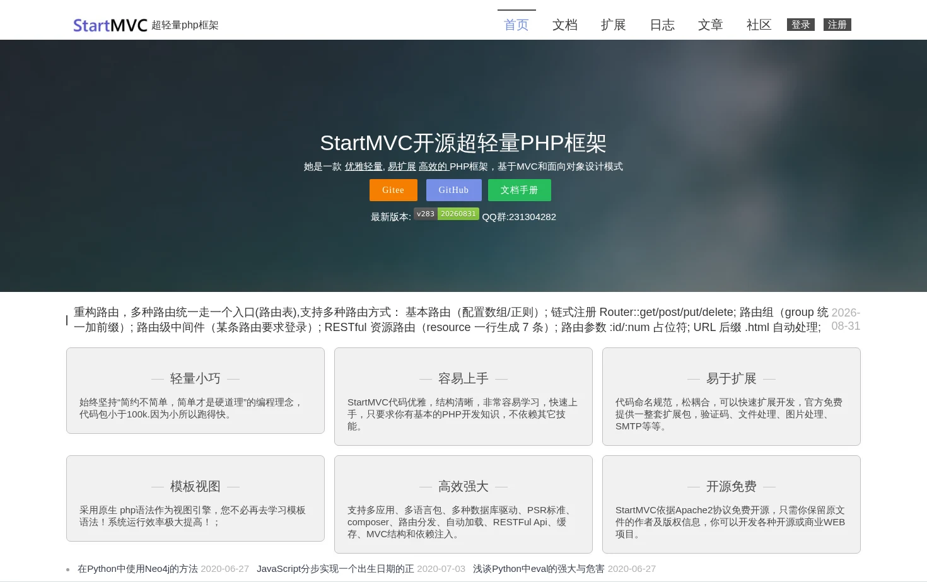Open the green 文档手册 button
This screenshot has width=927, height=582.
tap(520, 190)
